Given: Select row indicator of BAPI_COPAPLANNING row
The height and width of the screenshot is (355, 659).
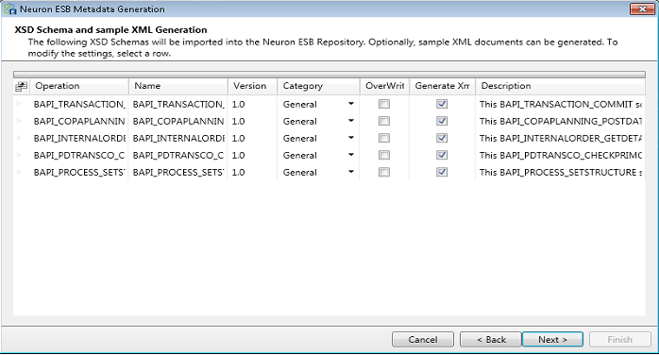Looking at the screenshot, I should pos(19,121).
